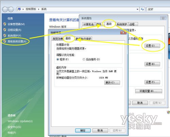Click shield icon beside 设备管理器(M)
Screen dimensions: 170x137
click(x=5, y=24)
